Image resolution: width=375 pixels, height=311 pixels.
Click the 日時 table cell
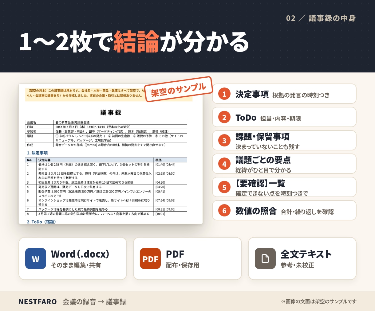(x=39, y=127)
